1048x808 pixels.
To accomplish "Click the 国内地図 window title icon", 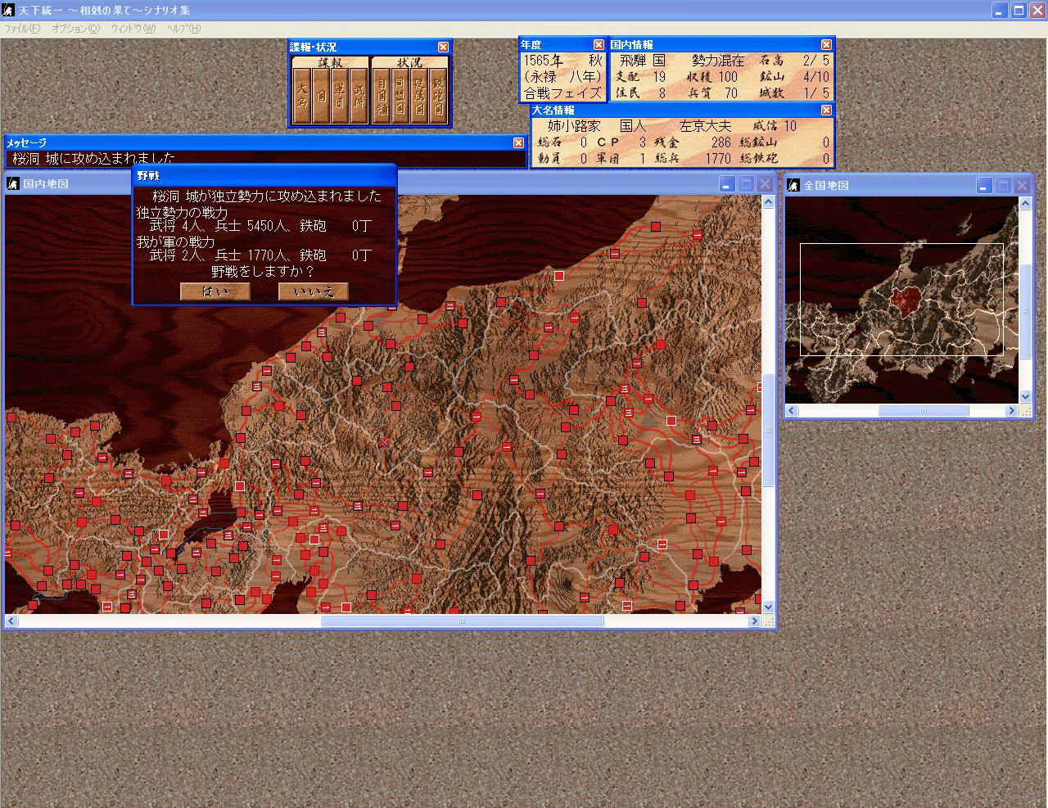I will click(13, 184).
